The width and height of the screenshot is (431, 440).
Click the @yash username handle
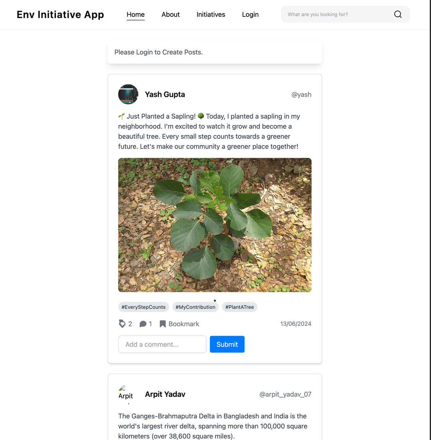pyautogui.click(x=301, y=95)
